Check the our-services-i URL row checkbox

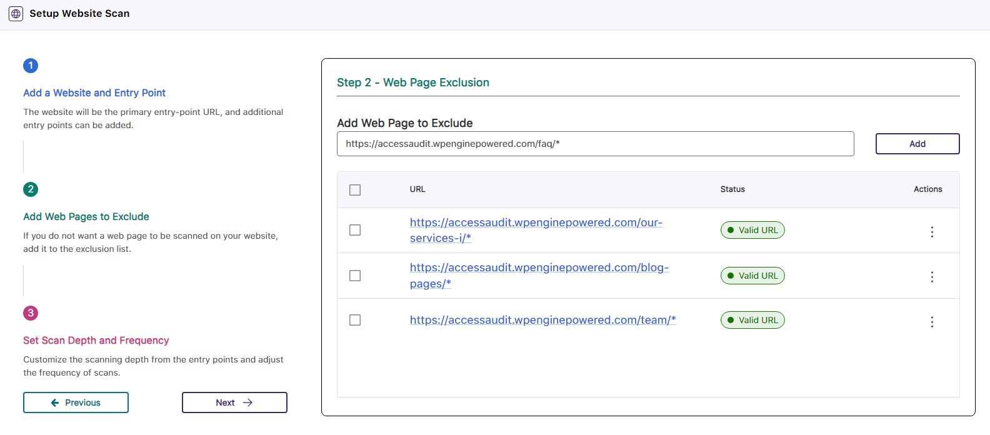pyautogui.click(x=355, y=230)
